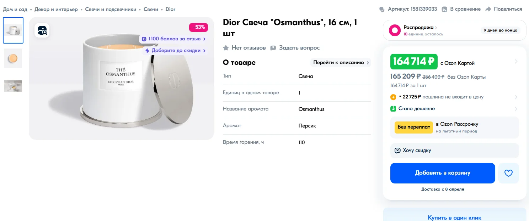Click the discount icon in 'Хочу скидку'

[x=397, y=151]
